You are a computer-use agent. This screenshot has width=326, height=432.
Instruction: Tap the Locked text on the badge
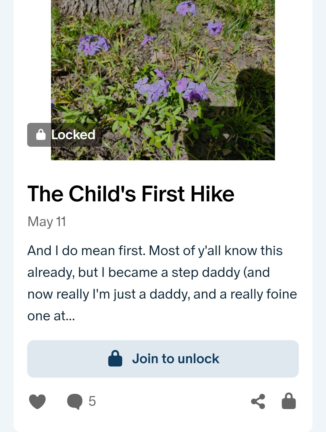point(73,135)
